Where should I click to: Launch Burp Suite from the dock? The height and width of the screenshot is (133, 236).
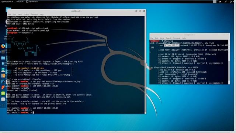pyautogui.click(x=3, y=76)
